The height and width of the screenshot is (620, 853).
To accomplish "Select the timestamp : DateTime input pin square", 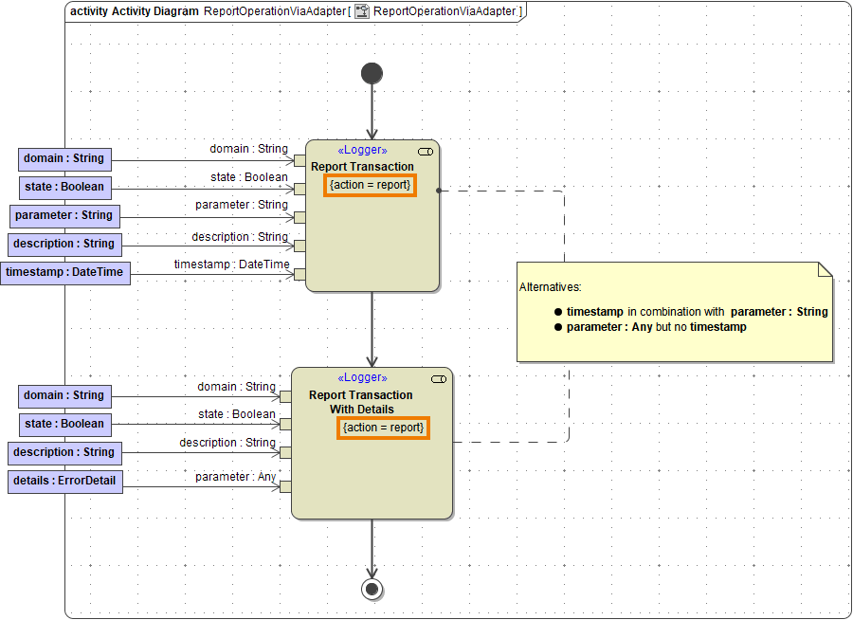I will point(299,274).
